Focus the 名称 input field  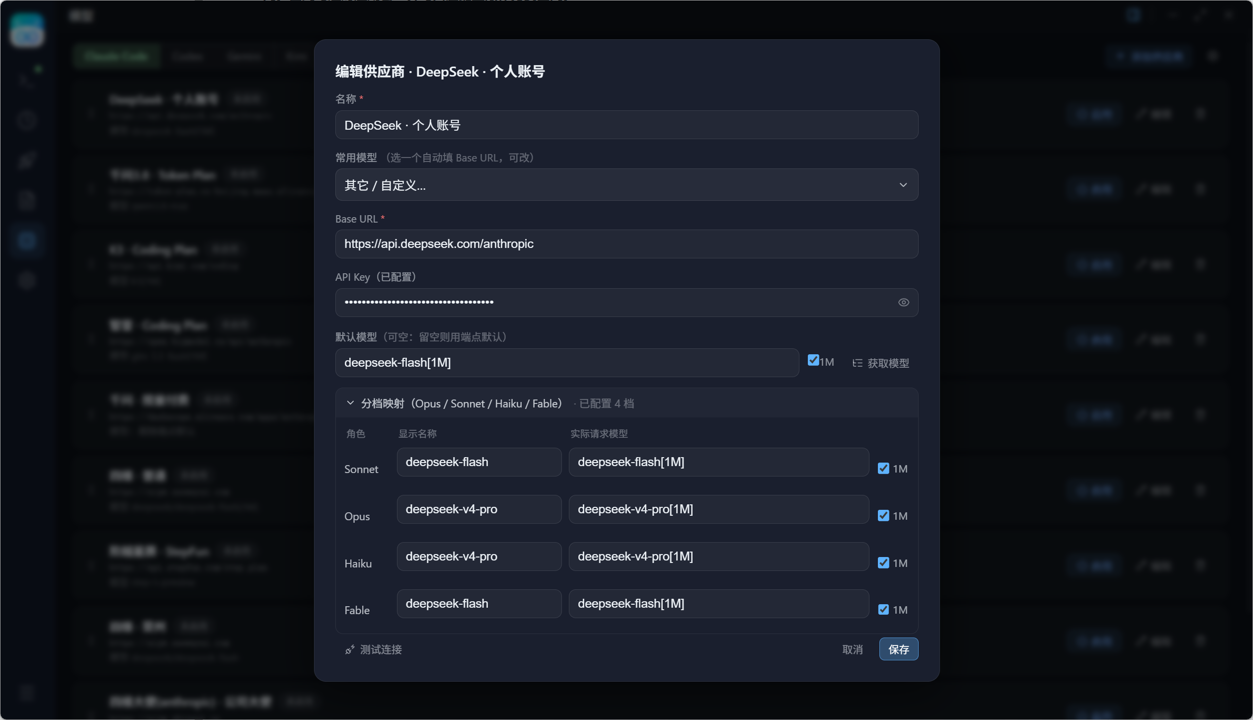[626, 125]
